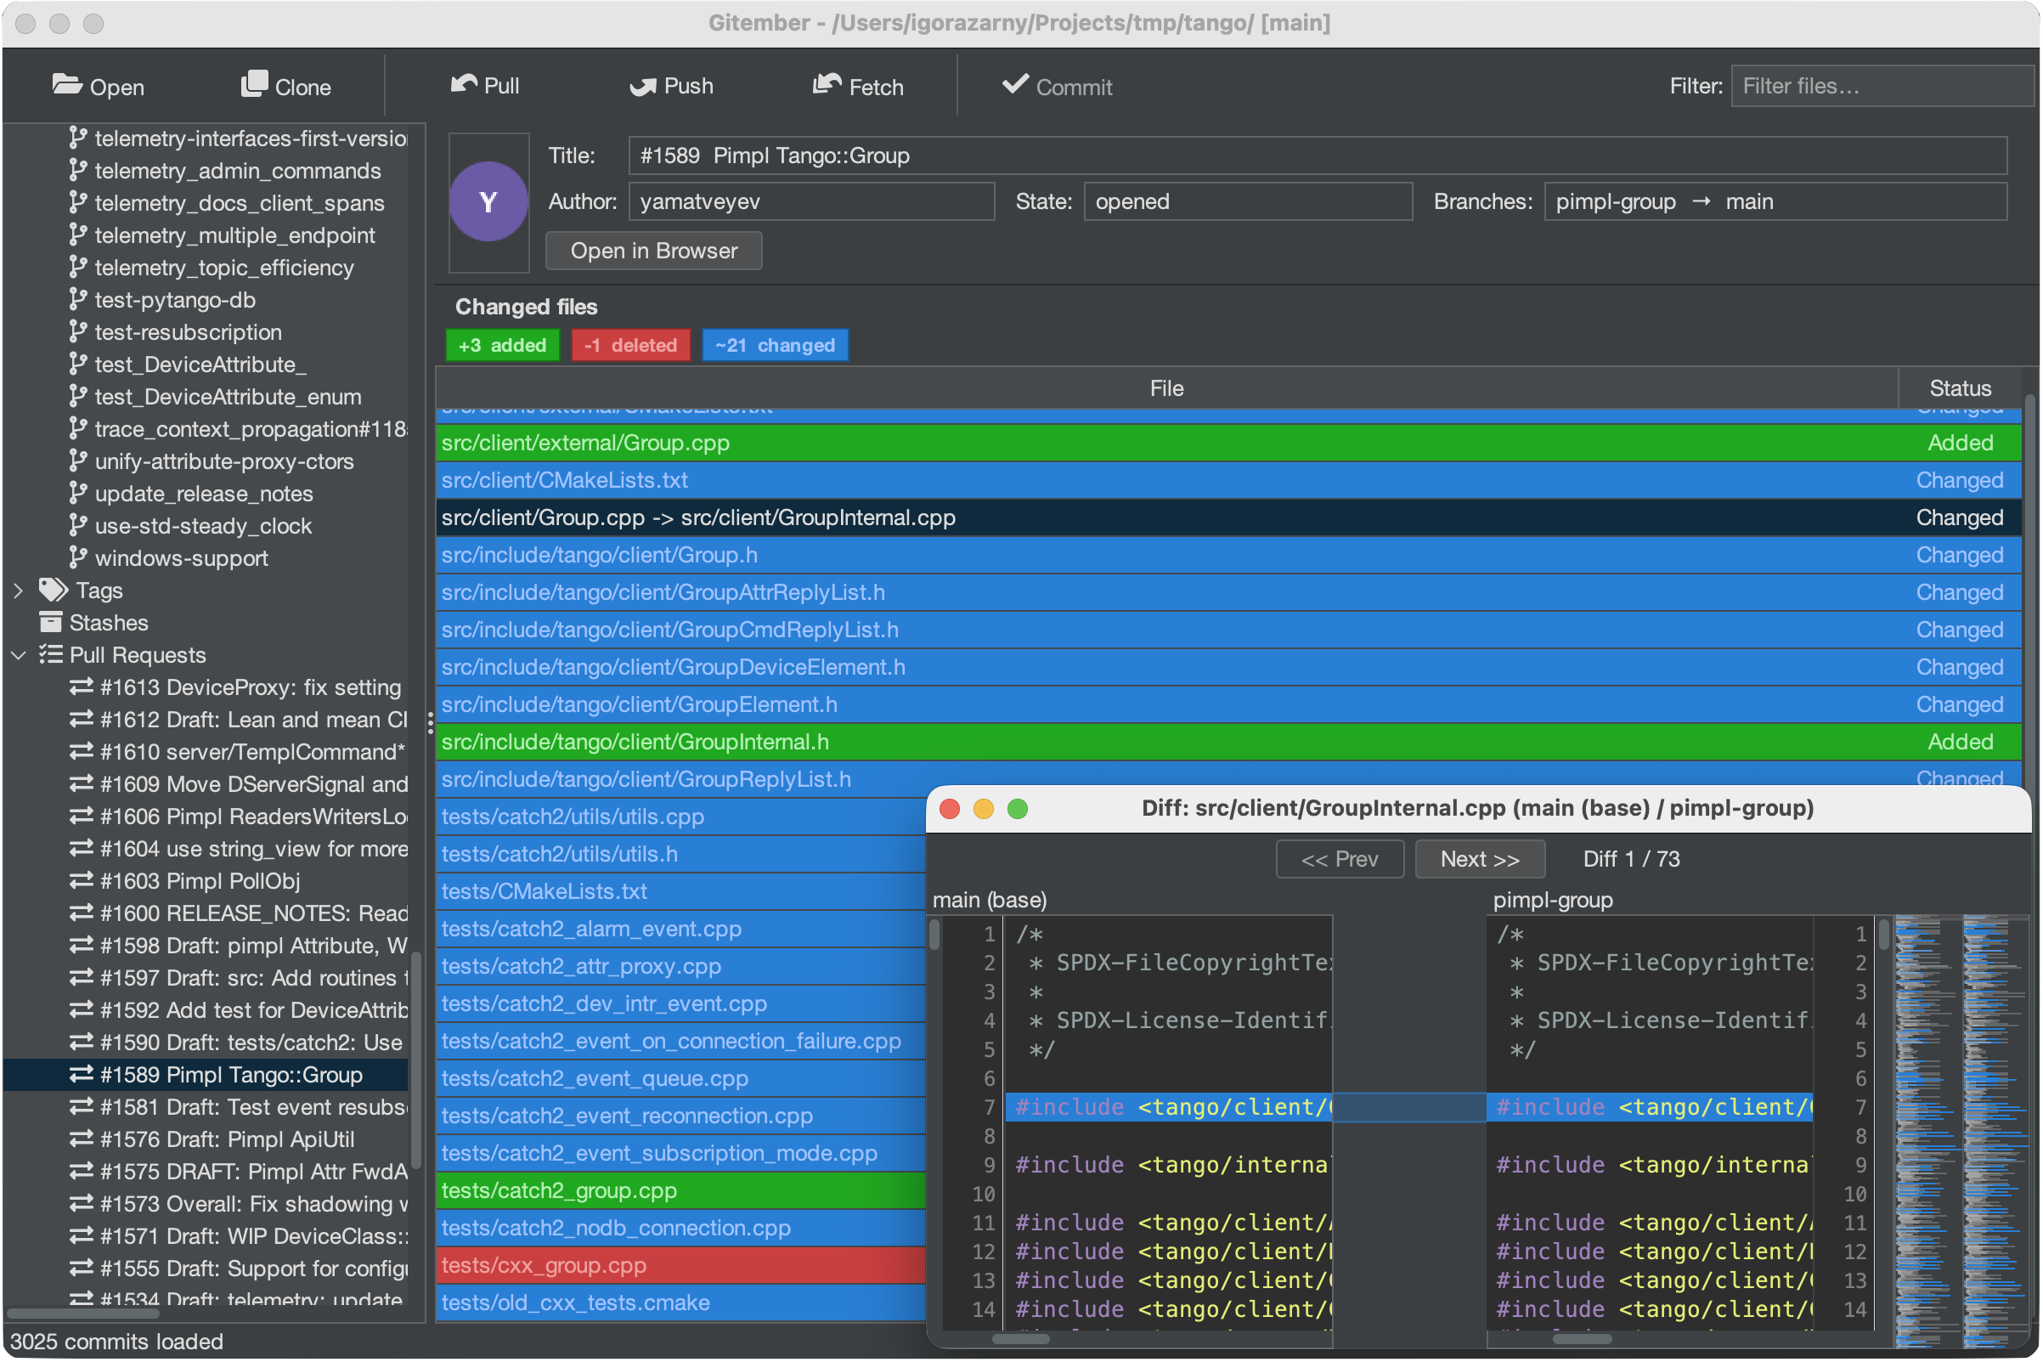The height and width of the screenshot is (1362, 2043).
Task: Toggle the '-1 deleted' files filter badge
Action: (x=631, y=345)
